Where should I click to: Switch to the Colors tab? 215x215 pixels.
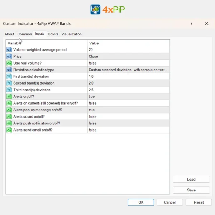tap(53, 34)
